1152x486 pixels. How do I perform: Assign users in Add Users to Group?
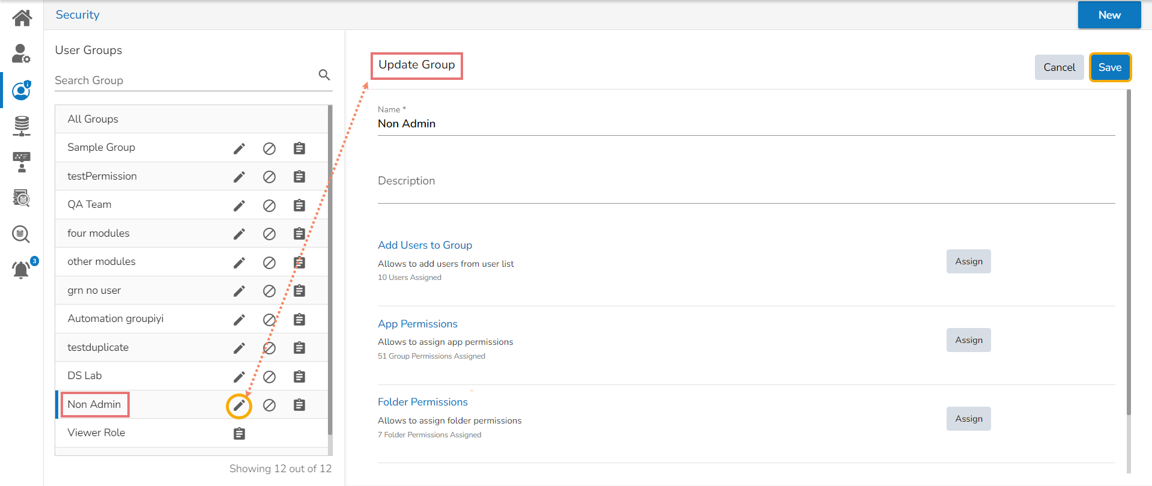point(968,261)
